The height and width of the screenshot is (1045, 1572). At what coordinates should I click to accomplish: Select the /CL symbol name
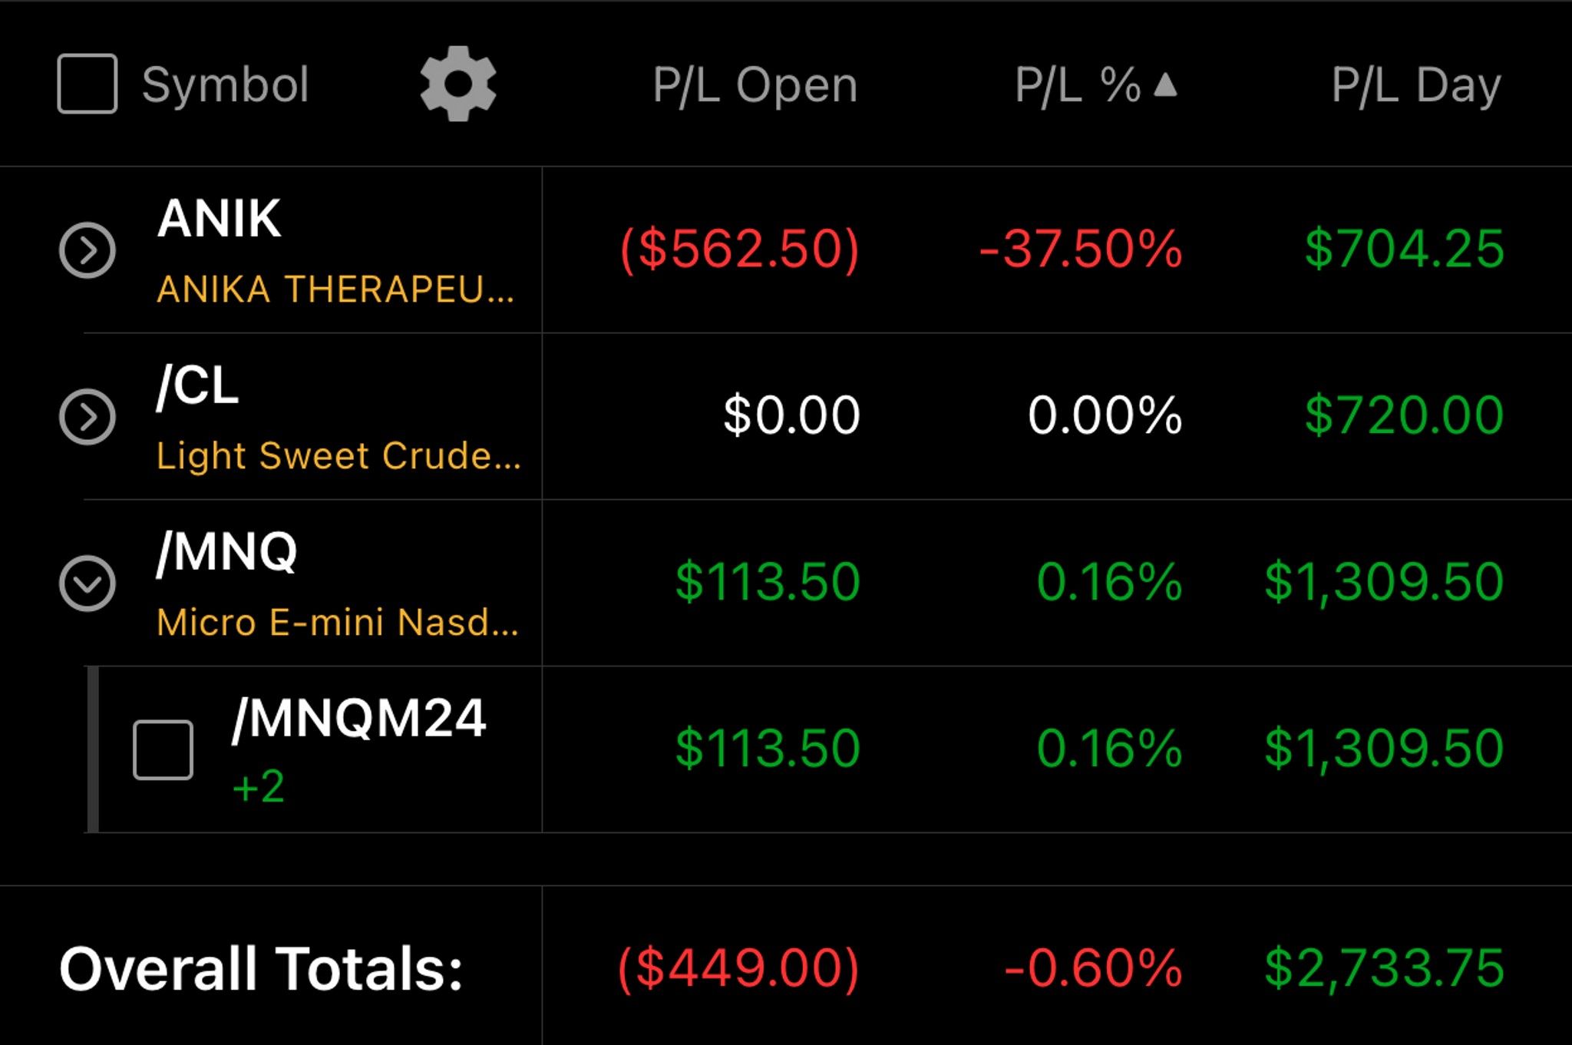pos(197,385)
